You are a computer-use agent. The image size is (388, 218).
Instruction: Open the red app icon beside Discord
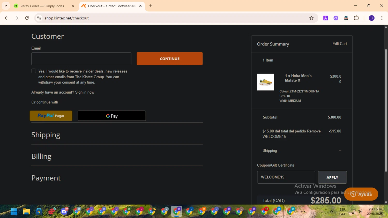click(51, 212)
